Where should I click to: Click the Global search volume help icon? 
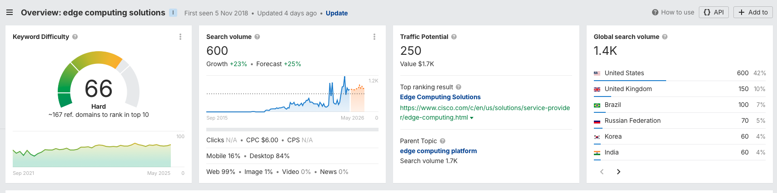click(665, 37)
